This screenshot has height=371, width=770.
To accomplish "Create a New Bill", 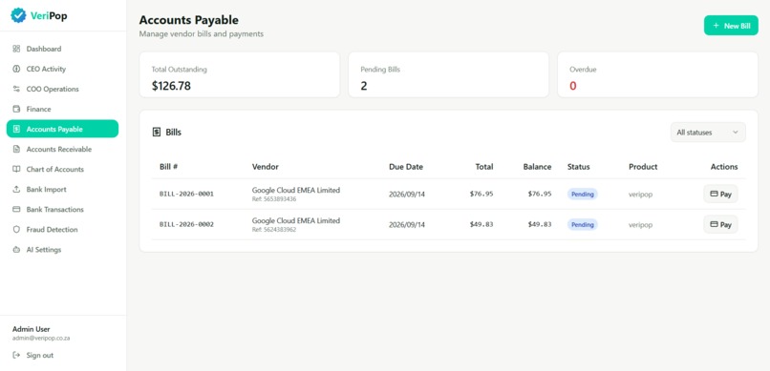I will click(731, 26).
